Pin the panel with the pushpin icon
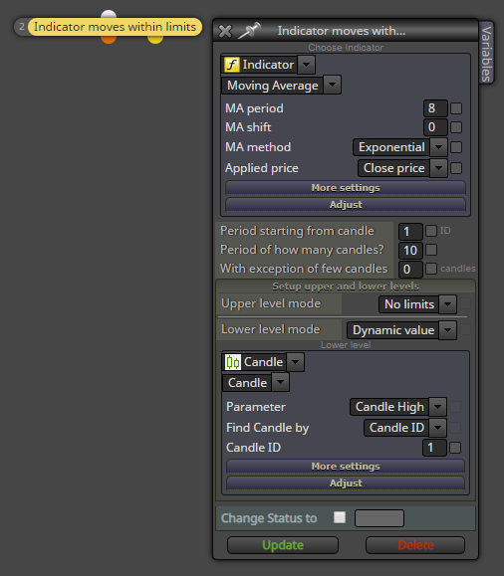The width and height of the screenshot is (504, 576). (249, 31)
